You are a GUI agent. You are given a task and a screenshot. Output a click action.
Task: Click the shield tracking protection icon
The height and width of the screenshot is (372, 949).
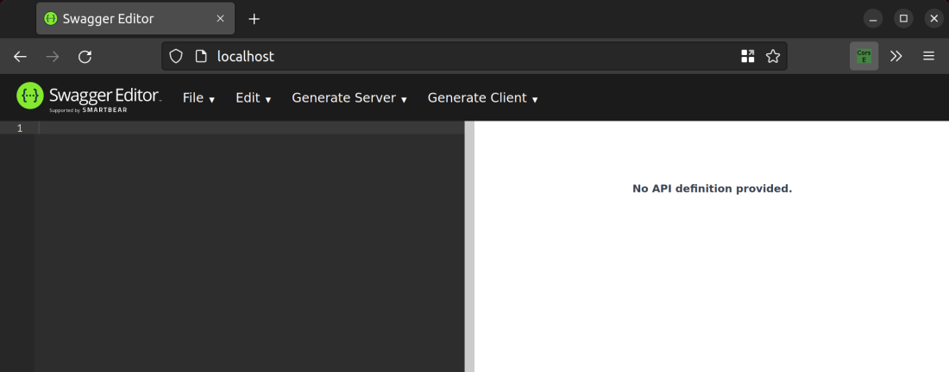click(175, 57)
